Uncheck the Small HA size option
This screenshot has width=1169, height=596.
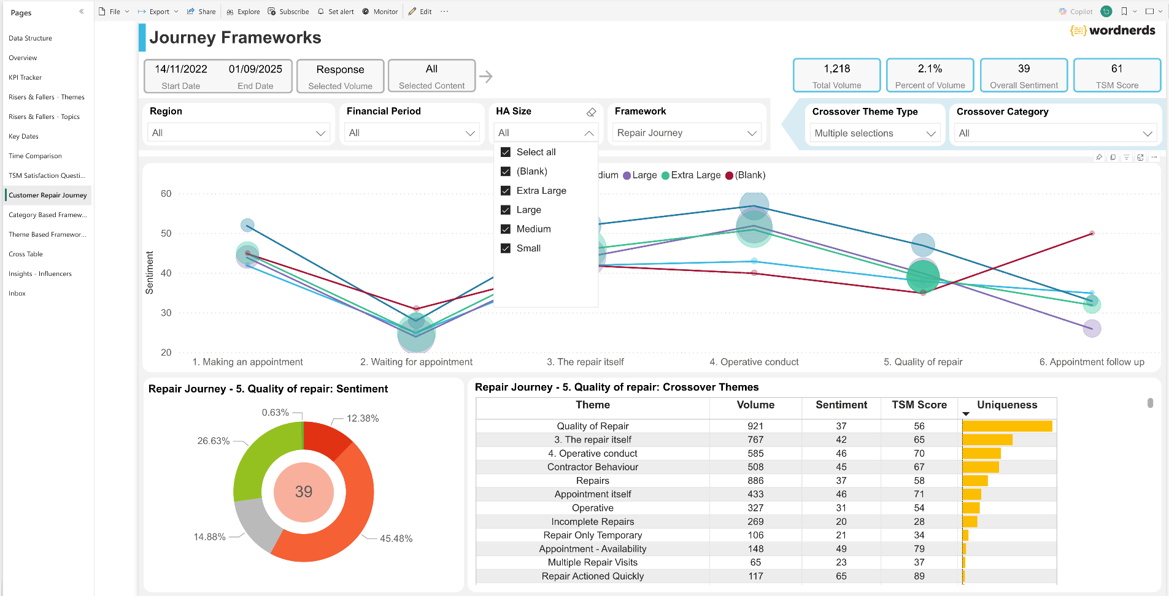506,248
